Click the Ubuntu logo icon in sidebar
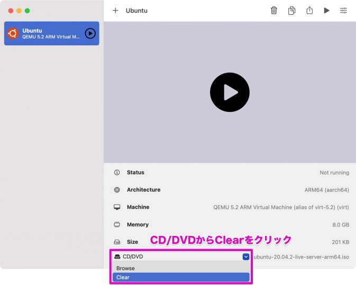356x285 pixels. point(13,34)
